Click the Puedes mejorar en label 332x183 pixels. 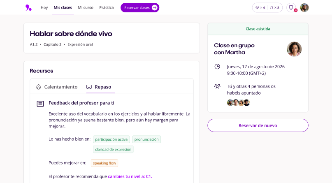67,163
